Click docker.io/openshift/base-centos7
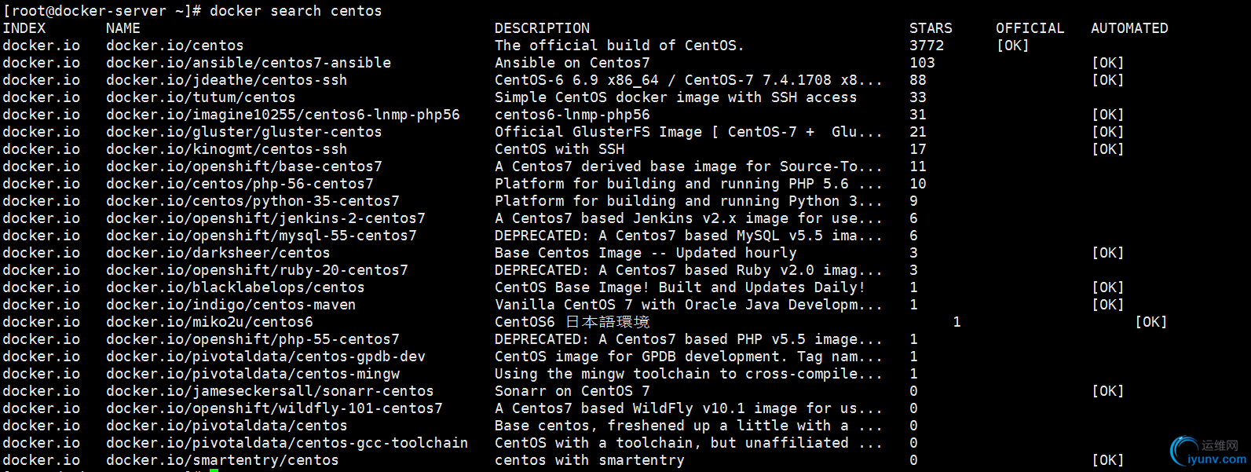This screenshot has width=1251, height=472. tap(244, 166)
